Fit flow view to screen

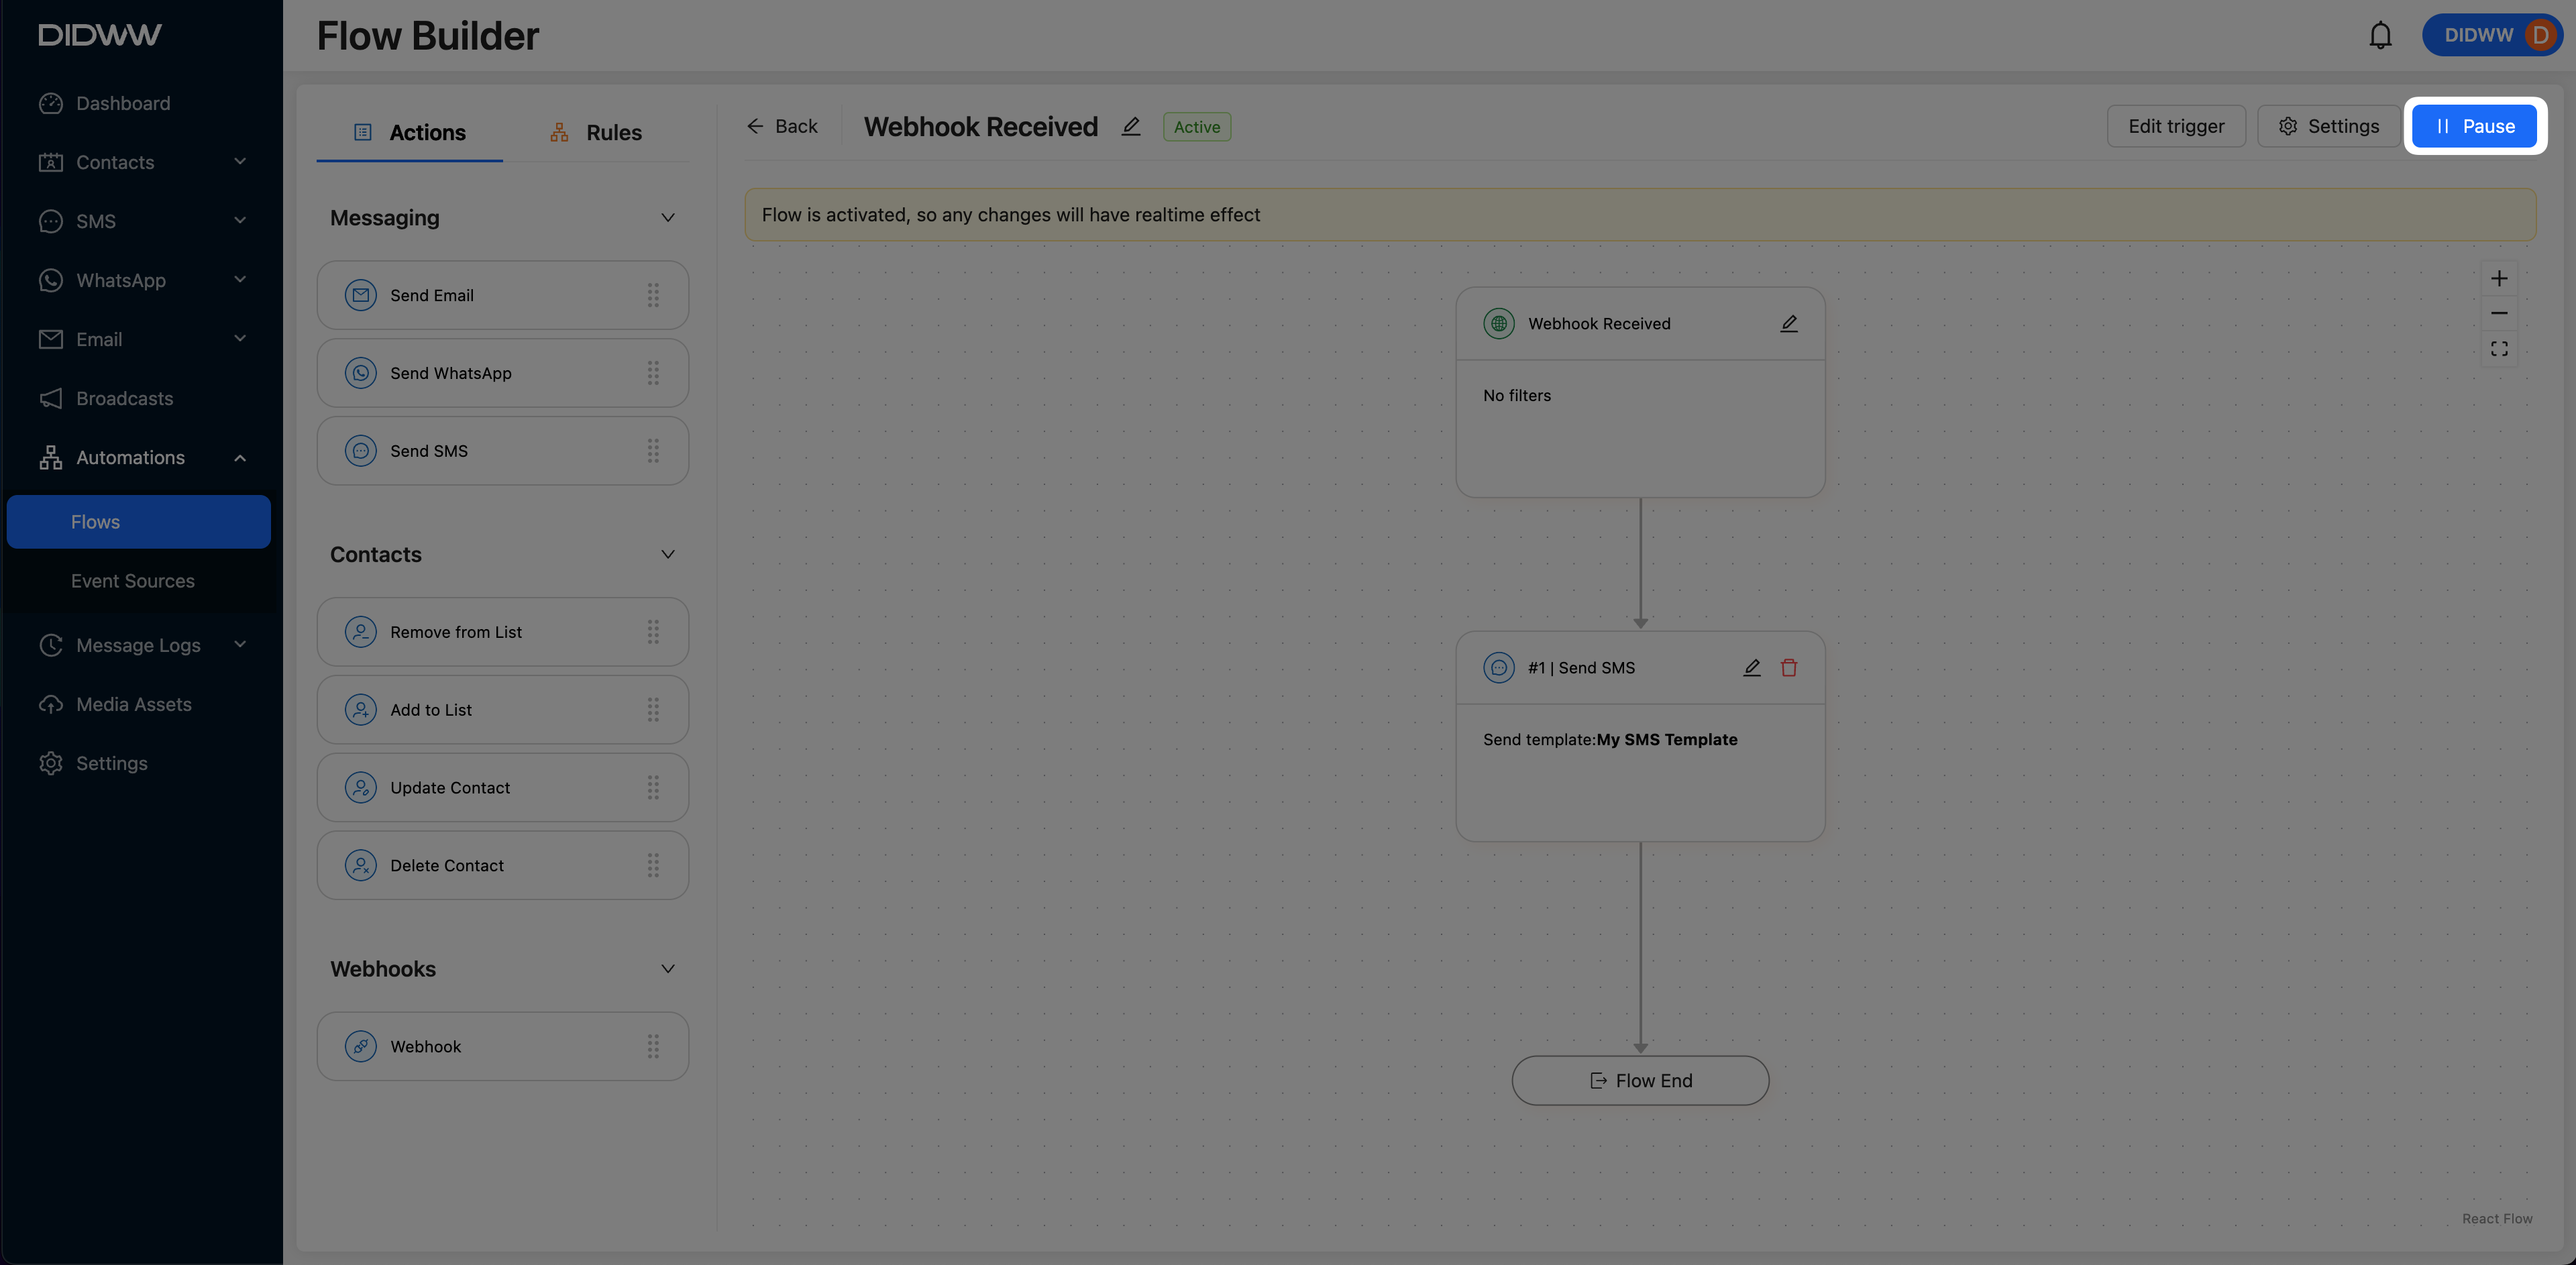click(2499, 349)
